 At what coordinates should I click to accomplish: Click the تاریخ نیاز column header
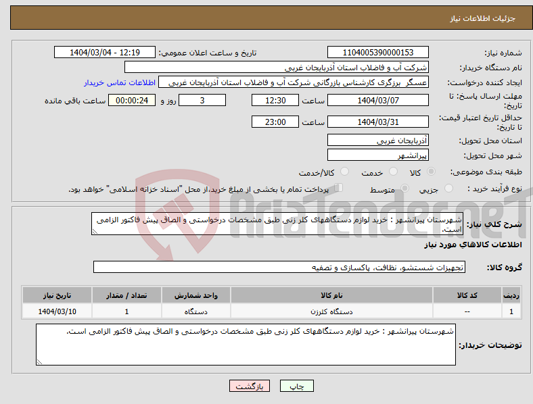point(57,295)
